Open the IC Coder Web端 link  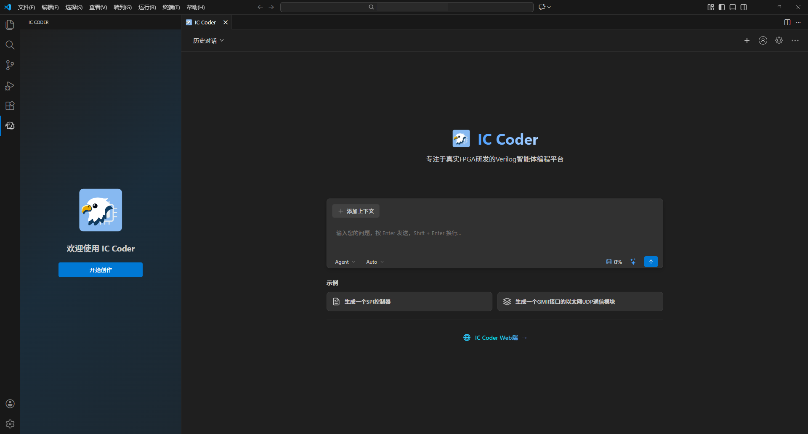point(496,337)
